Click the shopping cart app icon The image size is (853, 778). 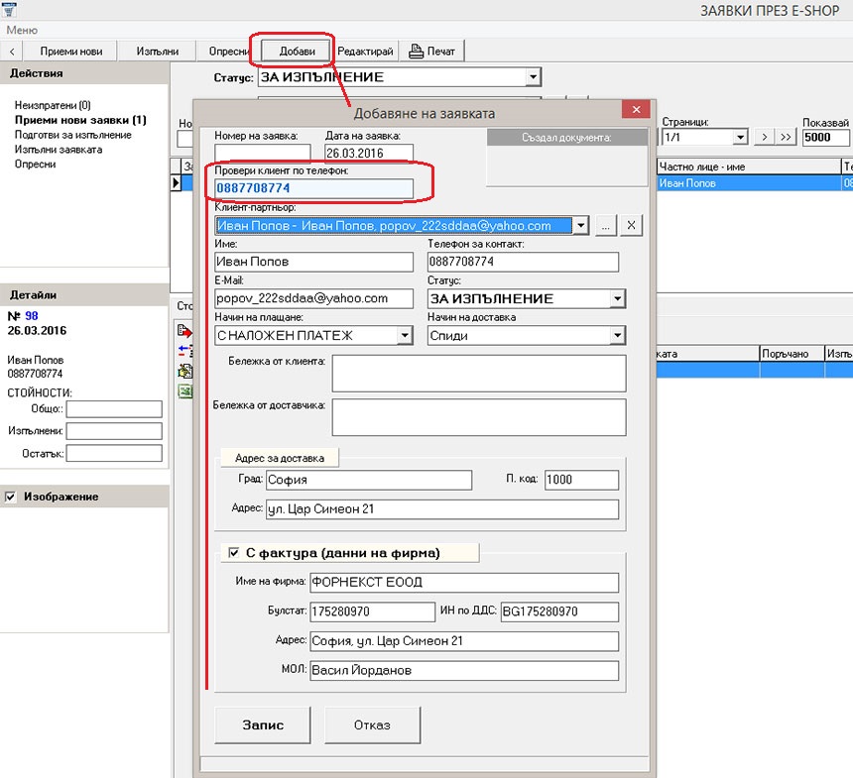(9, 9)
